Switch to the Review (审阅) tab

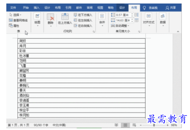(x=90, y=8)
